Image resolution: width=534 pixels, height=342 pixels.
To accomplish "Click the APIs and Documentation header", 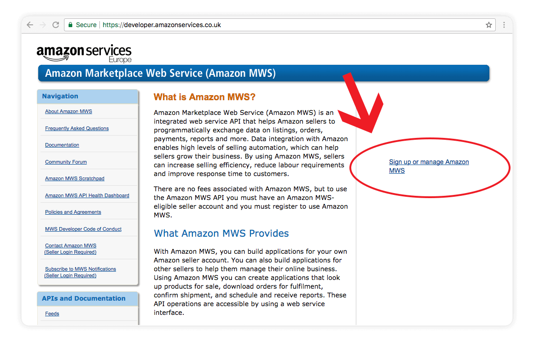I will 87,299.
